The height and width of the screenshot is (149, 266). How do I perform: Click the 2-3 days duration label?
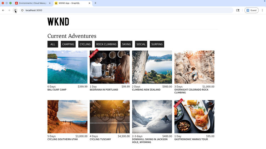137,136
